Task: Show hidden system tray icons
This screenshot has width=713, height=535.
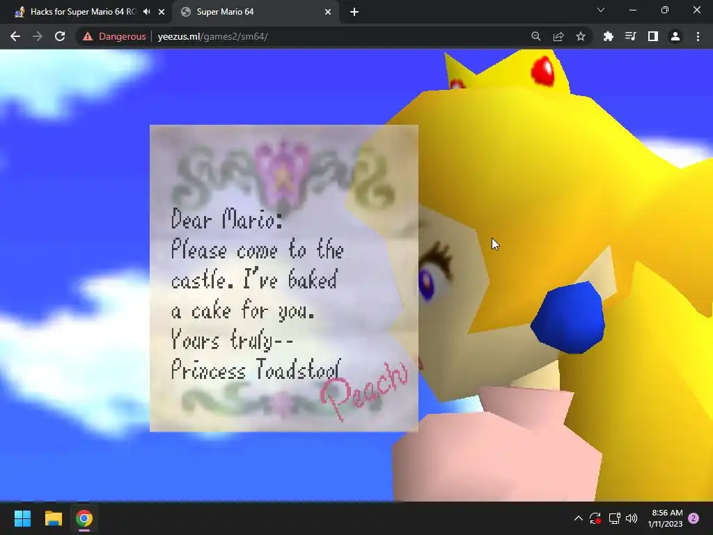Action: point(579,518)
